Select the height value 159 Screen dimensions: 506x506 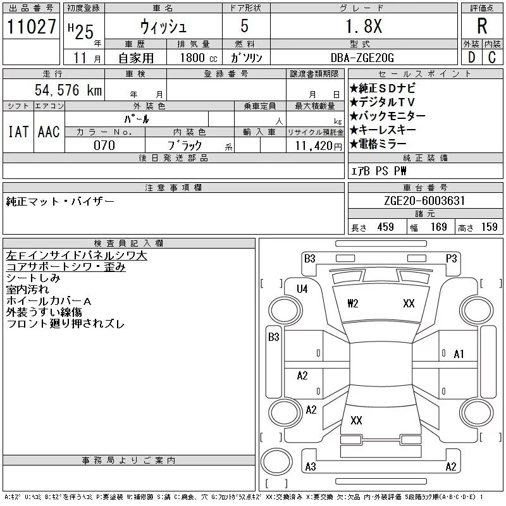coord(490,227)
